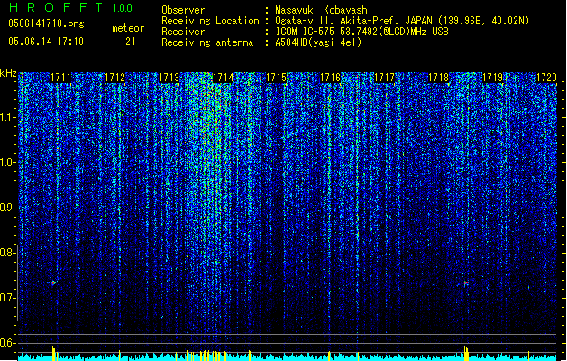Click the 0.9 frequency axis label
This screenshot has width=567, height=361.
click(x=7, y=208)
